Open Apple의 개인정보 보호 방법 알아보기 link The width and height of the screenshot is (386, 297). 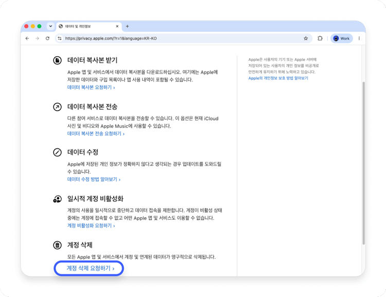point(278,78)
